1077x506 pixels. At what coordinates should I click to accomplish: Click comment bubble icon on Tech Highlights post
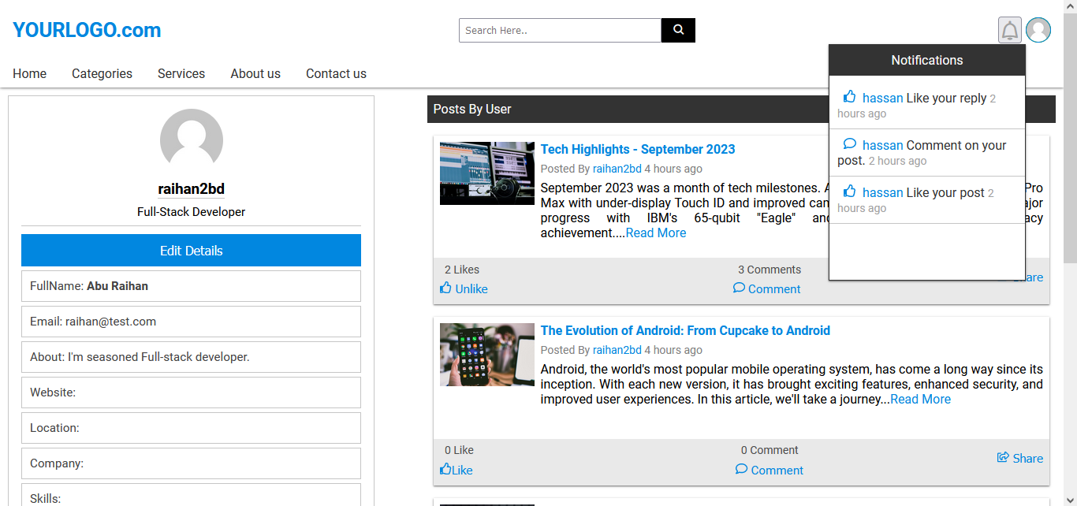click(739, 288)
